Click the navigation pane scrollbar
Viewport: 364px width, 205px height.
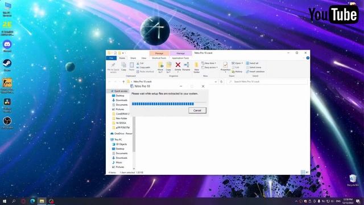pos(134,134)
